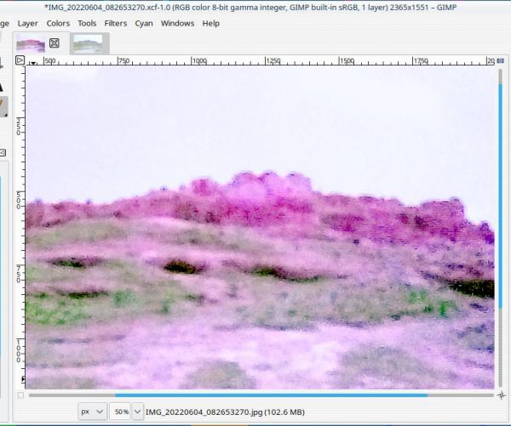
Task: Click the horizontal canvas scrollbar
Action: [261, 395]
